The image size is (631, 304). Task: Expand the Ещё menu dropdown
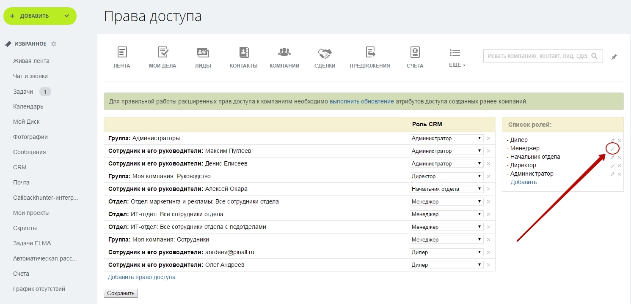[457, 65]
